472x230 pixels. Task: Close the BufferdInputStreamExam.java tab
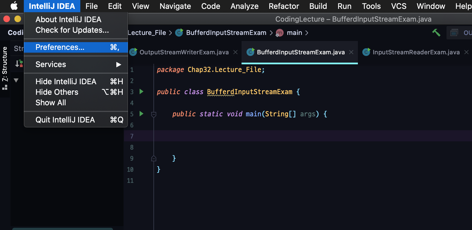(351, 52)
